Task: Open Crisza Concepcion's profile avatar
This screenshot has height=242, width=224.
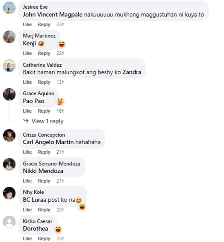Action: [9, 136]
